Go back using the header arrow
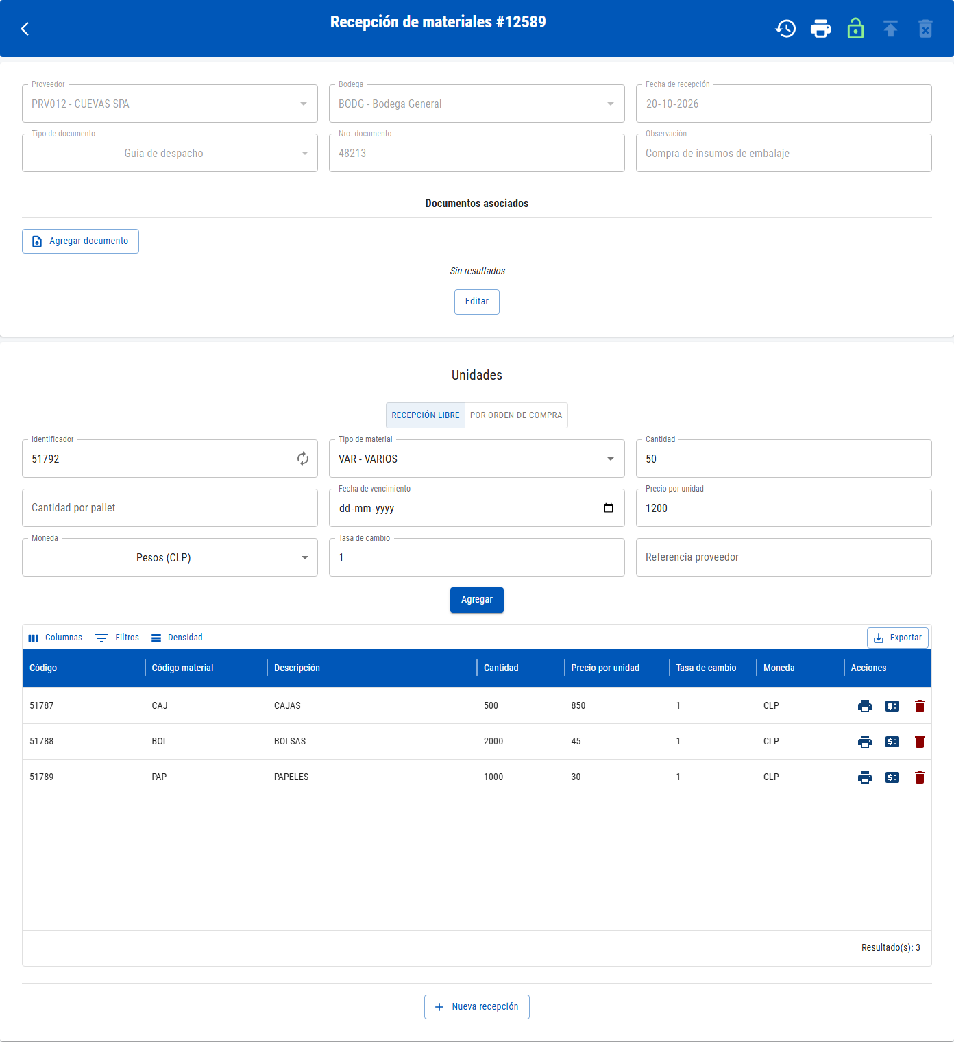The image size is (954, 1042). pyautogui.click(x=25, y=29)
